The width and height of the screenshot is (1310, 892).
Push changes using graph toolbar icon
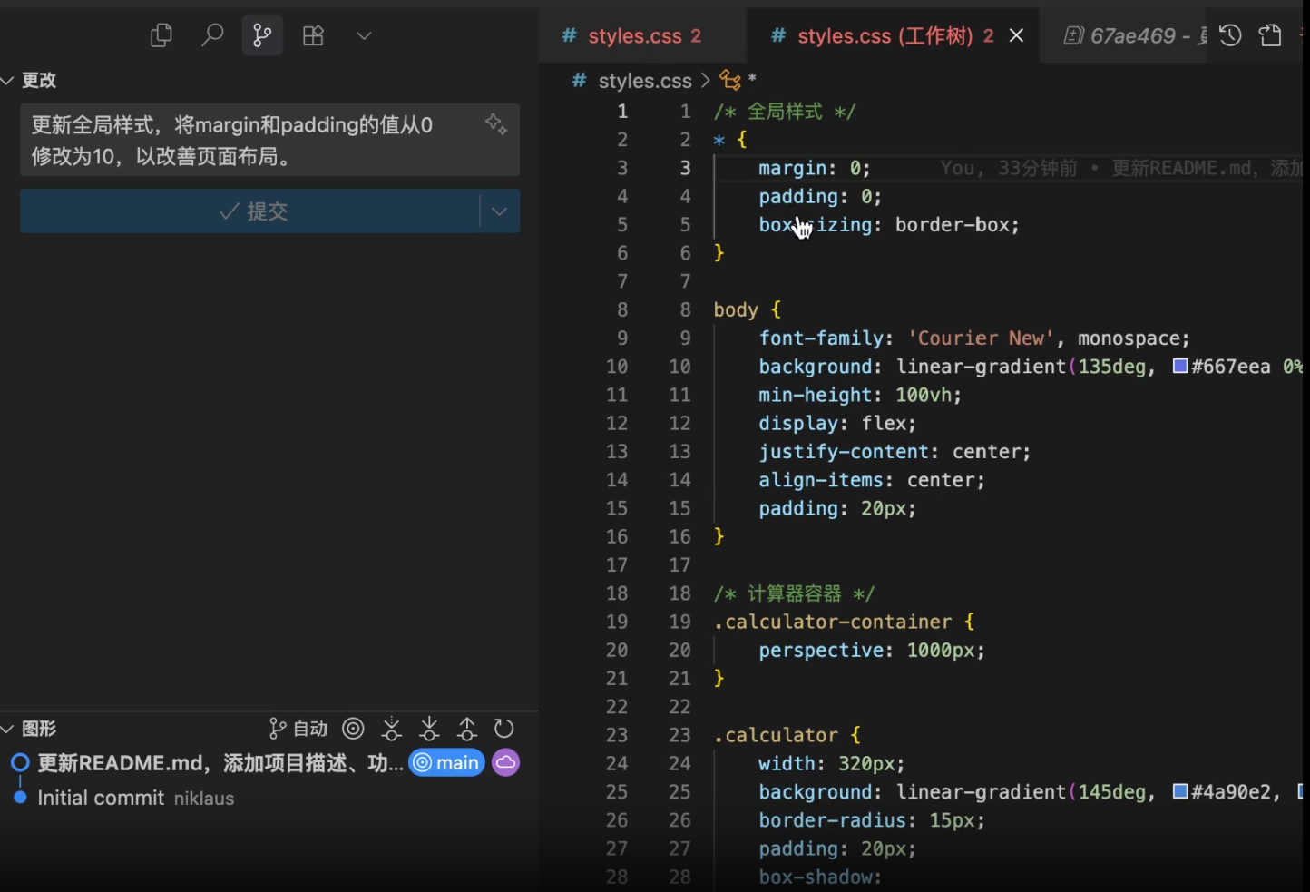tap(467, 728)
